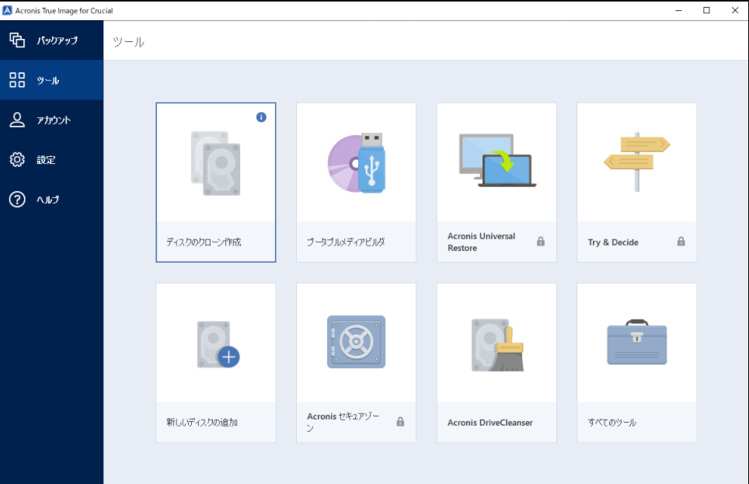Click the tools grid icon in sidebar

click(17, 80)
